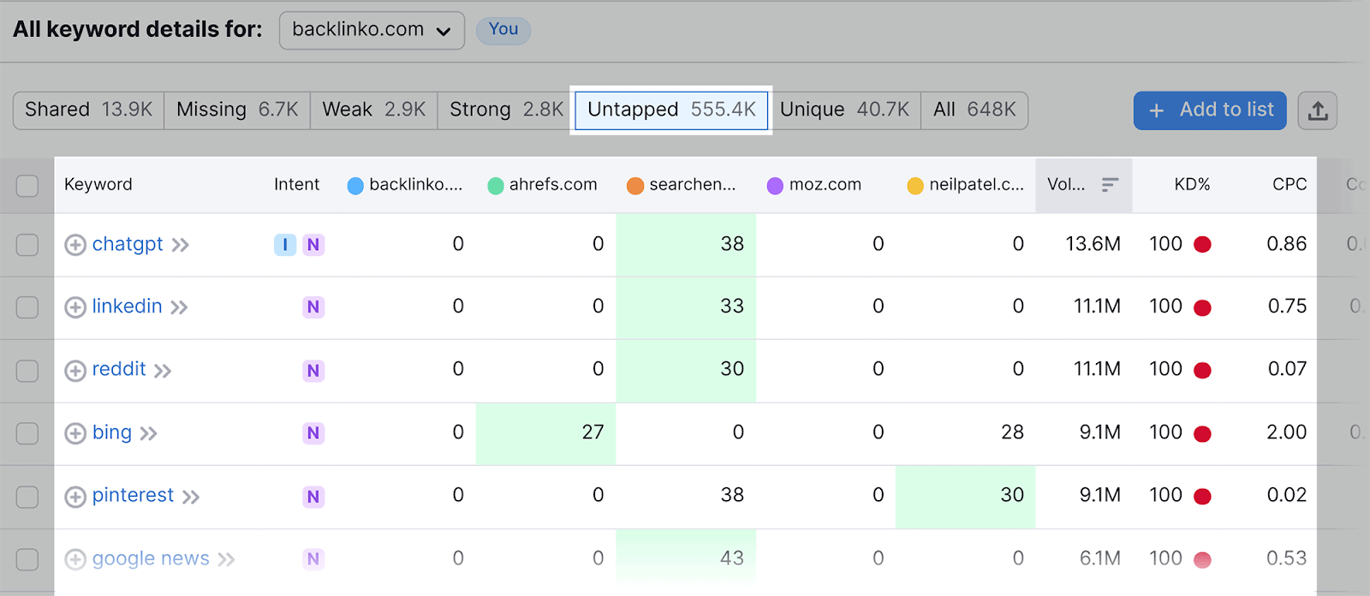
Task: Click the Add to list button
Action: 1210,110
